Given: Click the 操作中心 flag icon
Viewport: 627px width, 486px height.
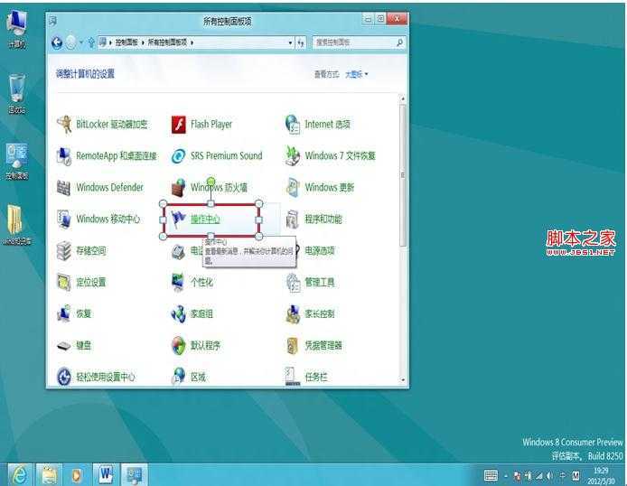Looking at the screenshot, I should click(179, 219).
